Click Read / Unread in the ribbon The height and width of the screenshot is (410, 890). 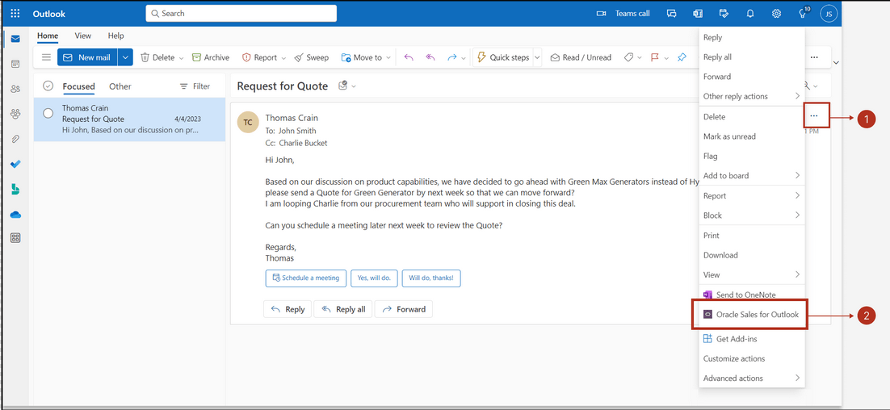pyautogui.click(x=581, y=57)
